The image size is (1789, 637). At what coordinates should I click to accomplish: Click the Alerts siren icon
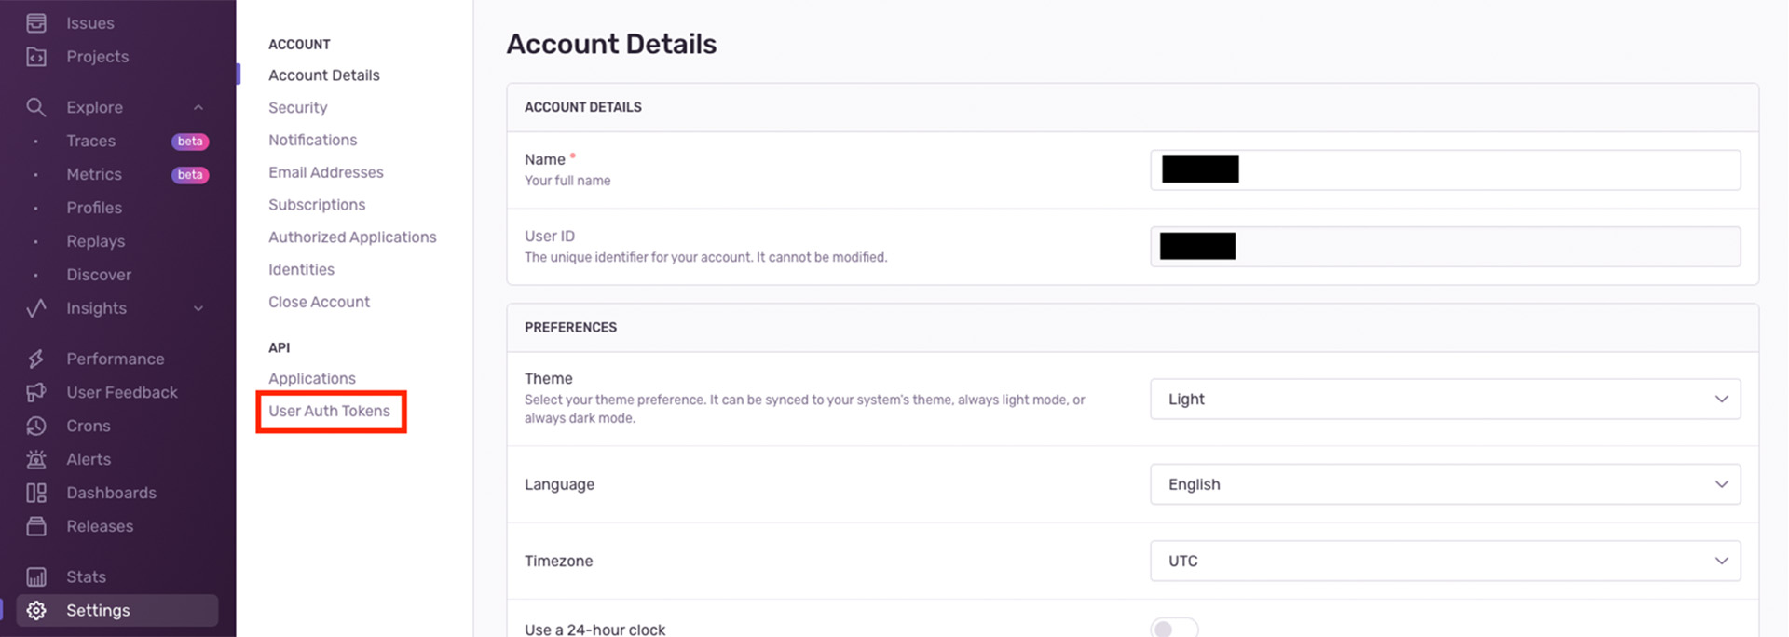click(x=36, y=459)
